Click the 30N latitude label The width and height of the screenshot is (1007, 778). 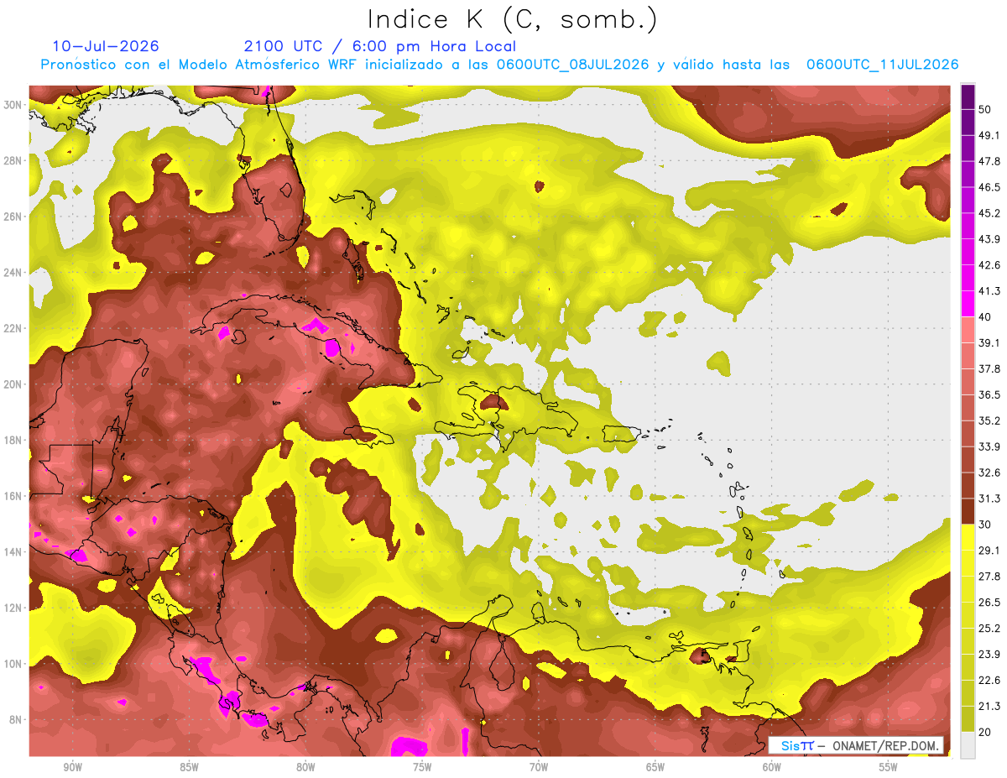click(13, 104)
